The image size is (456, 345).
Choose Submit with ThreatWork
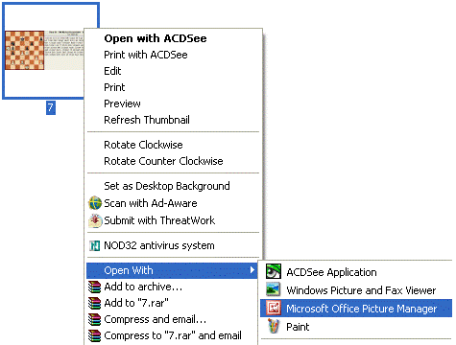(173, 220)
